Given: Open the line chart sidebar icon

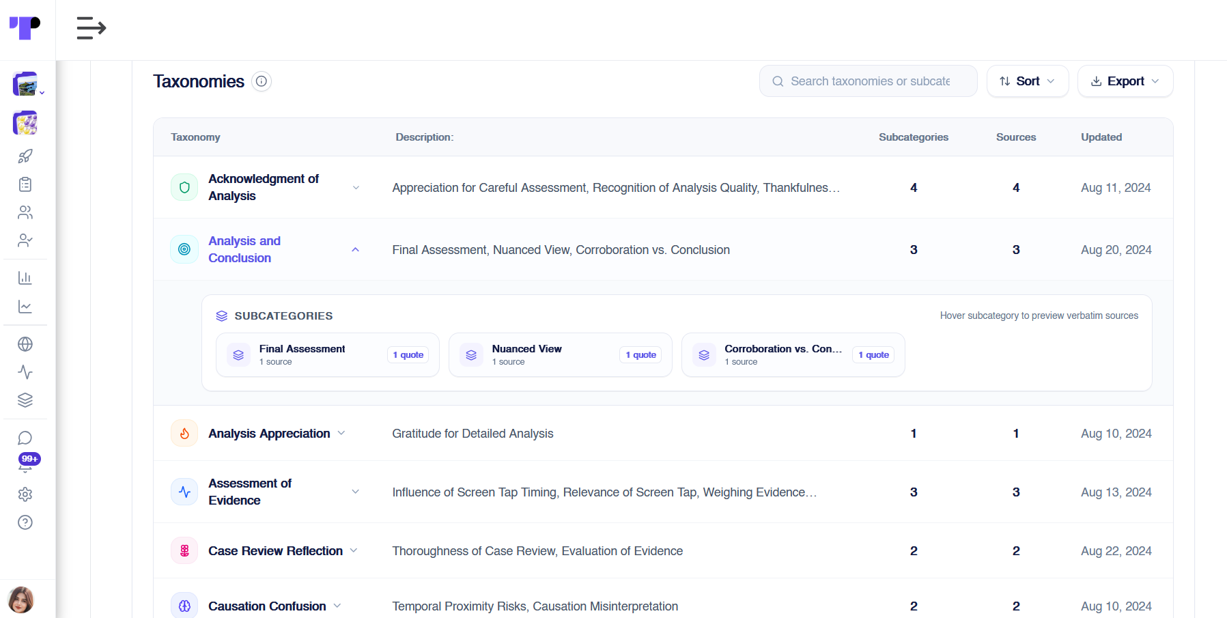Looking at the screenshot, I should [25, 307].
